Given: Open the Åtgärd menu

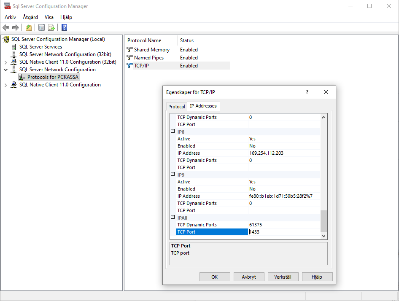Looking at the screenshot, I should (x=30, y=17).
